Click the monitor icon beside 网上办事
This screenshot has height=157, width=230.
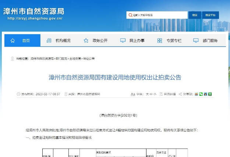coord(123,40)
